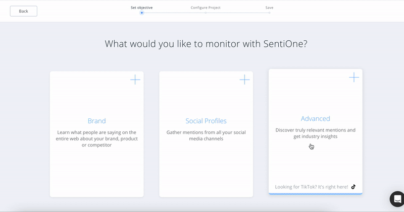Viewport: 404px width, 212px height.
Task: Click the plus icon on Social Profiles card
Action: click(244, 80)
